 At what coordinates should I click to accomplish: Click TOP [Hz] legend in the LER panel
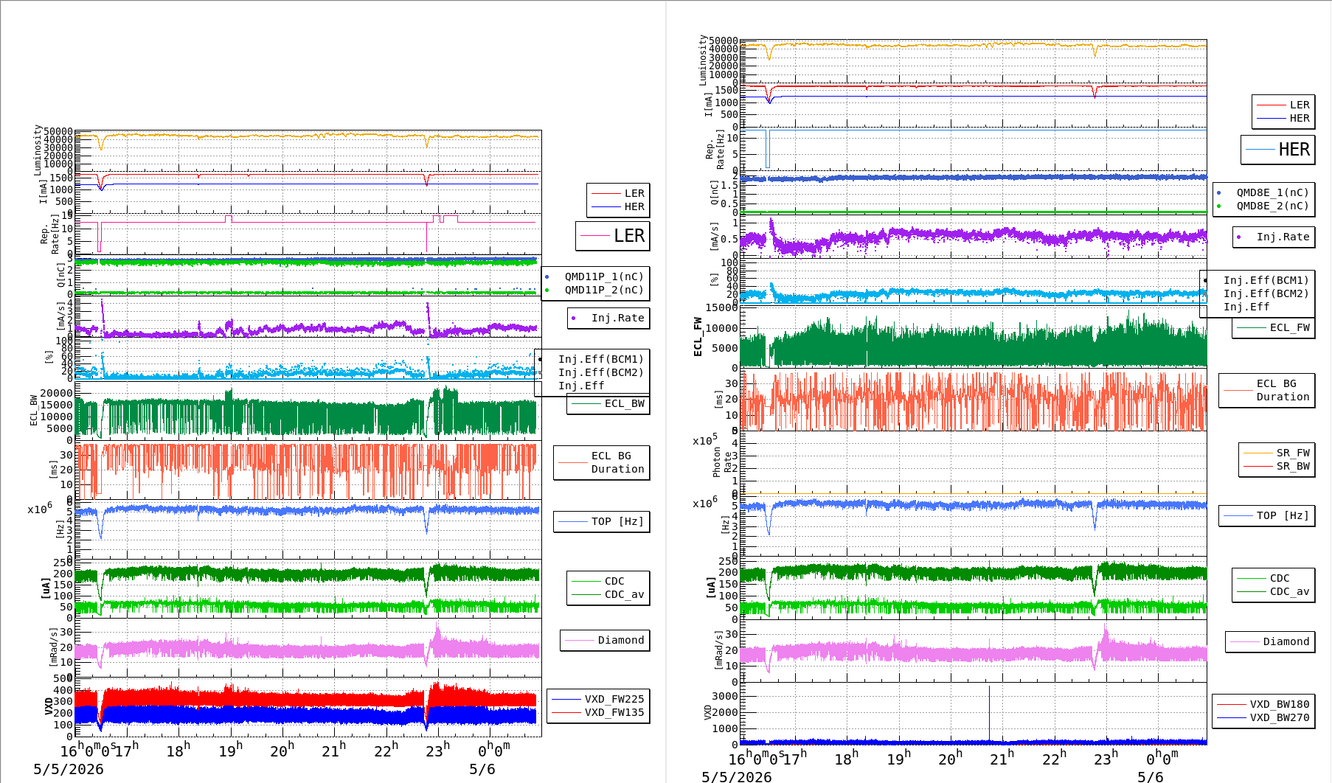click(602, 521)
